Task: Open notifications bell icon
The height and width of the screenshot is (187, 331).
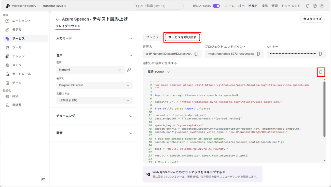Action: [308, 6]
